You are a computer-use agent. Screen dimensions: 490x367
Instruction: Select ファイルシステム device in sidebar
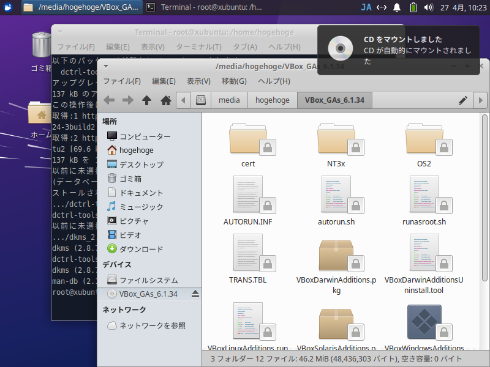pyautogui.click(x=149, y=280)
